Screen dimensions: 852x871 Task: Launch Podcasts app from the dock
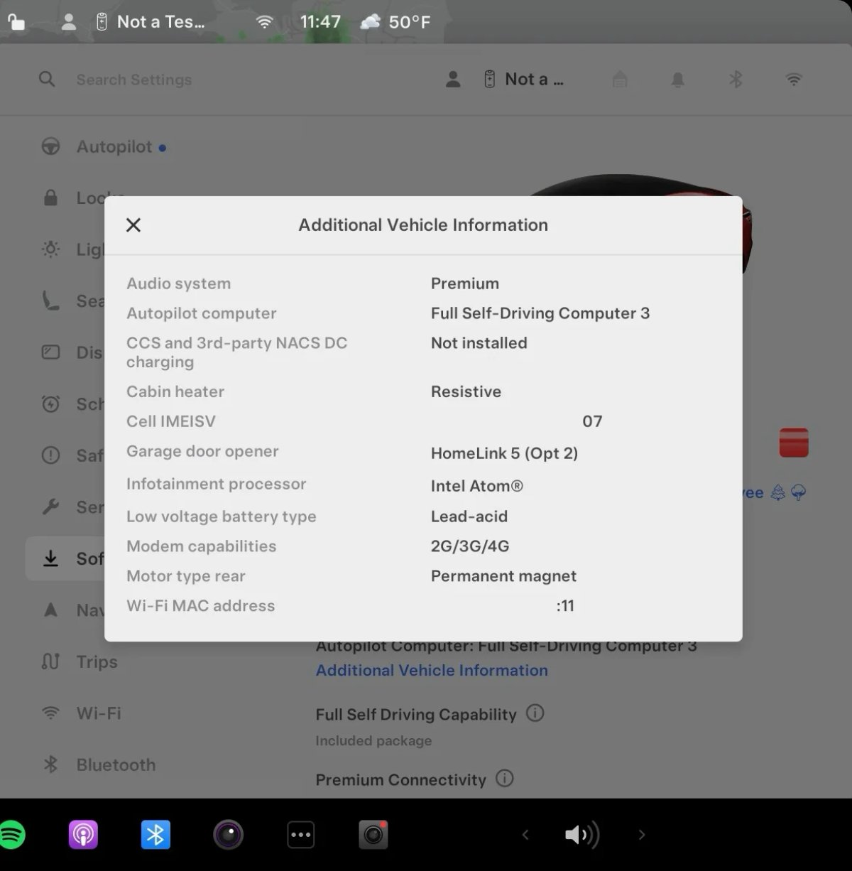[x=83, y=835]
